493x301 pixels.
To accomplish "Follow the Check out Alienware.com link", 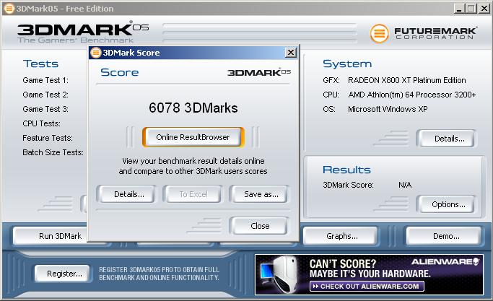I will point(367,287).
